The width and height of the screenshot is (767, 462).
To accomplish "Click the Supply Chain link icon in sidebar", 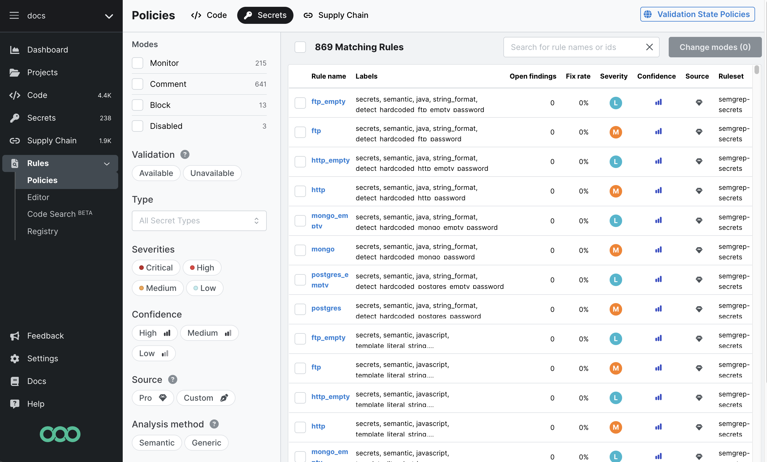I will (x=15, y=140).
